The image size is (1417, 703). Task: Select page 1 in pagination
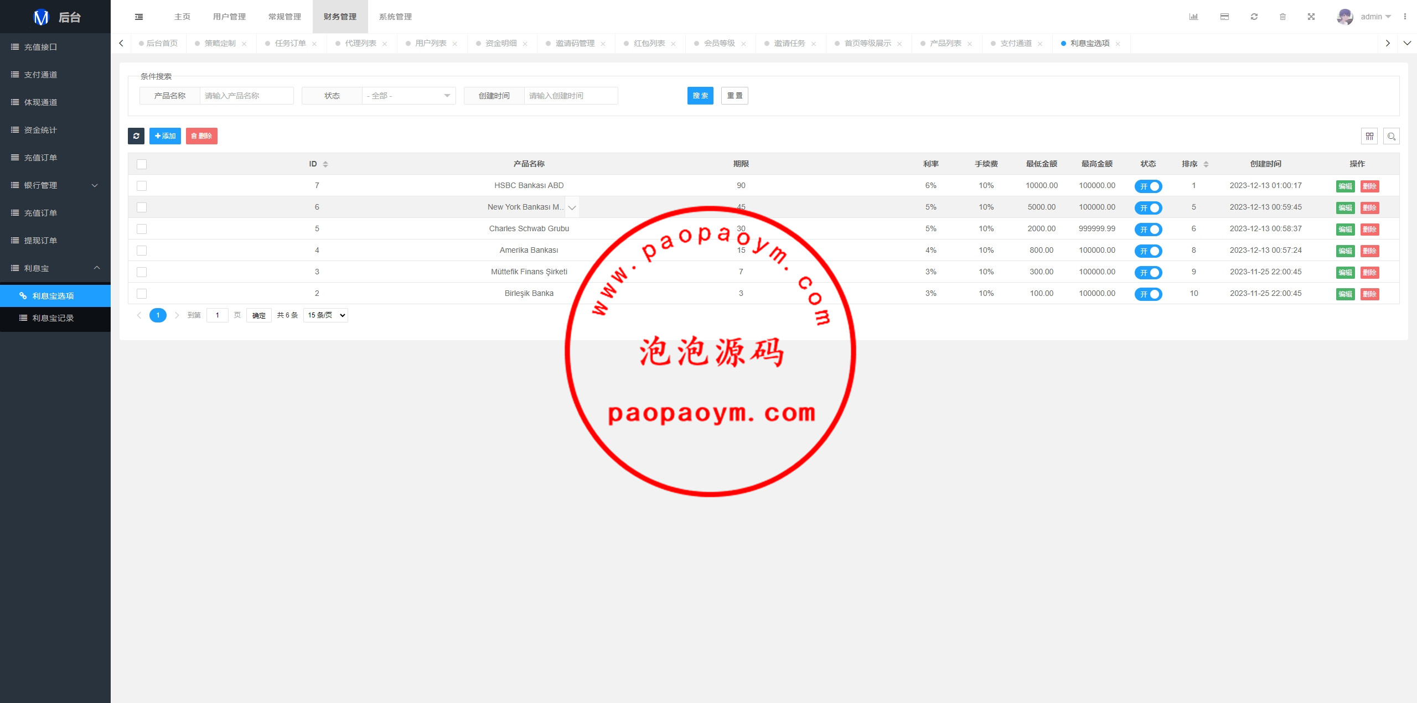pos(158,315)
